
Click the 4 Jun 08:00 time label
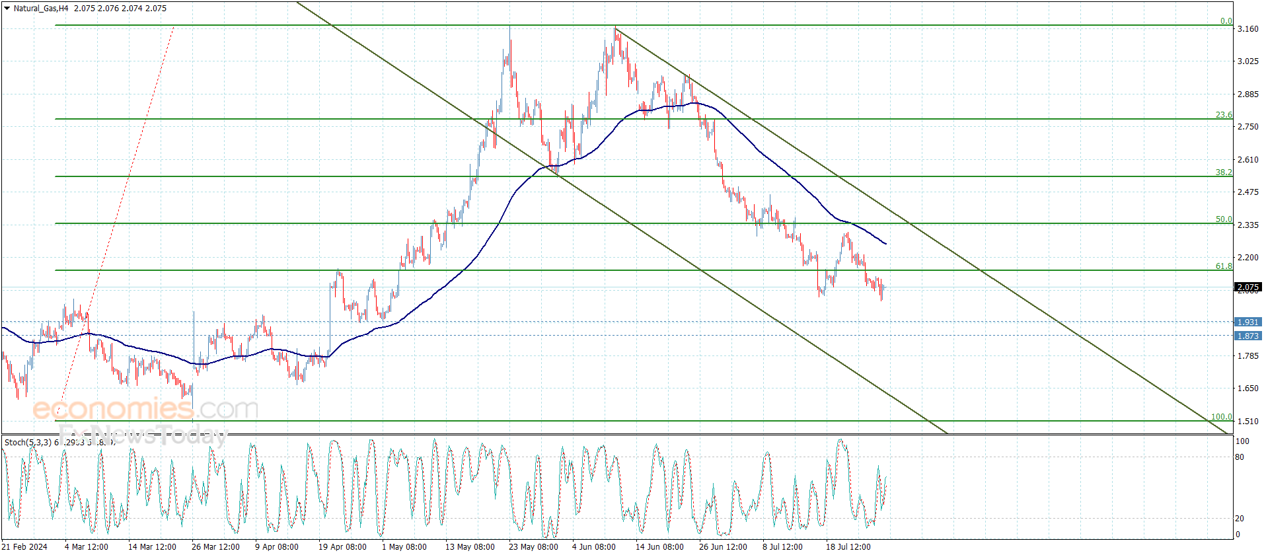click(x=594, y=547)
